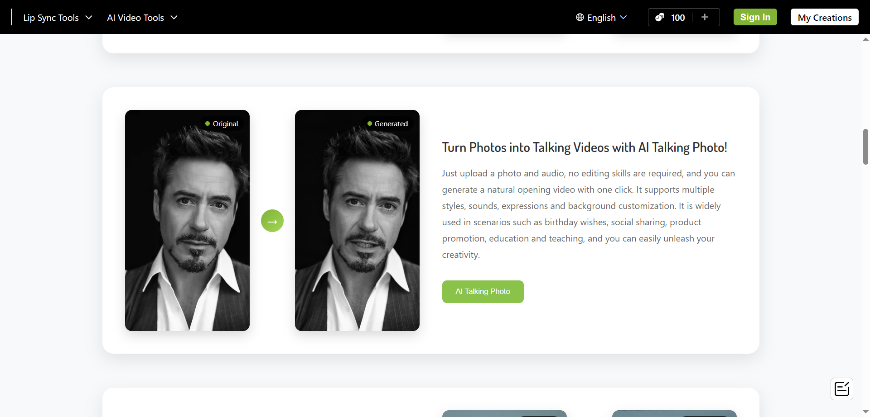Click the page vertical scrollbar thumb
The image size is (870, 417).
pos(865,147)
